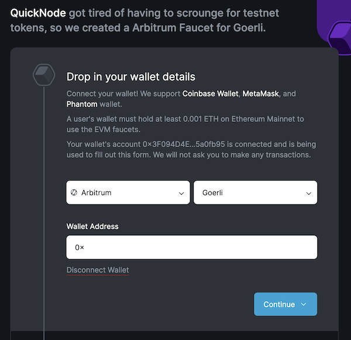Select the Goerli text in network selector
This screenshot has height=340, width=351.
(x=214, y=193)
